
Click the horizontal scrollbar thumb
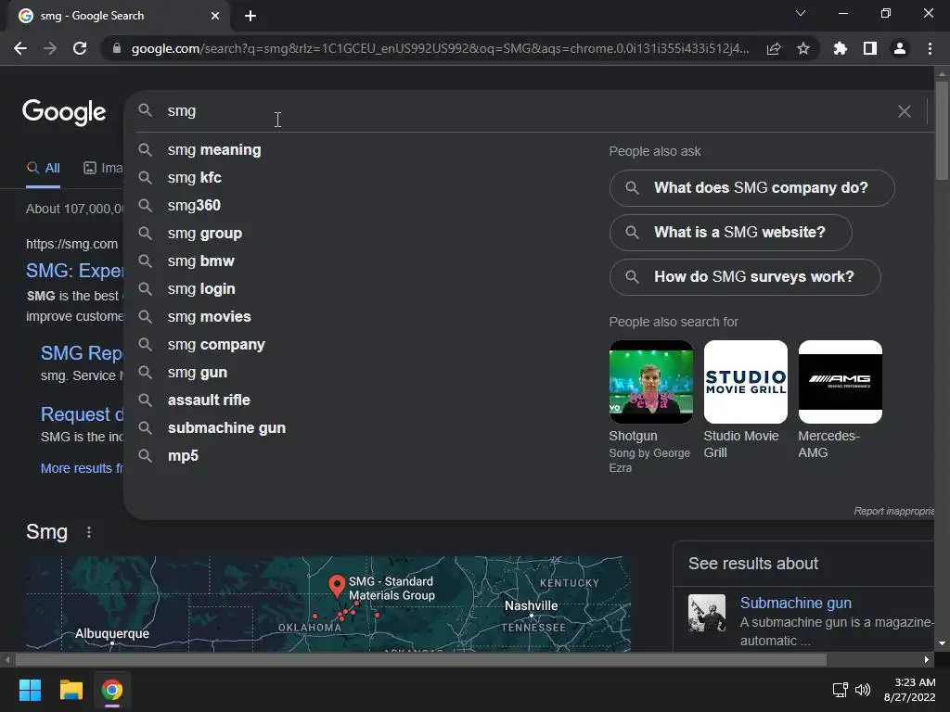click(x=420, y=659)
